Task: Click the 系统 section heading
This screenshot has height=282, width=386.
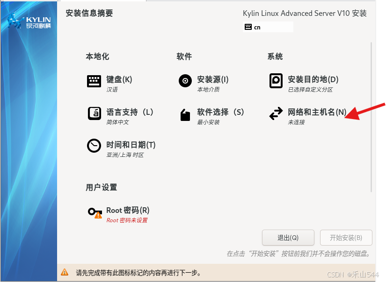Action: point(275,56)
